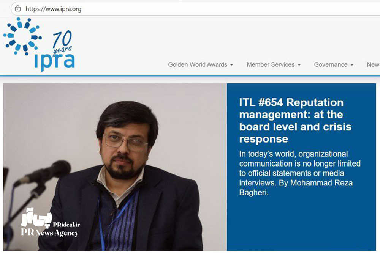Click the site info lock icon in address bar

point(17,9)
